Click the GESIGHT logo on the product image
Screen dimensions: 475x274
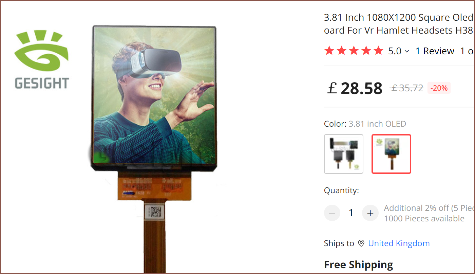pos(42,60)
